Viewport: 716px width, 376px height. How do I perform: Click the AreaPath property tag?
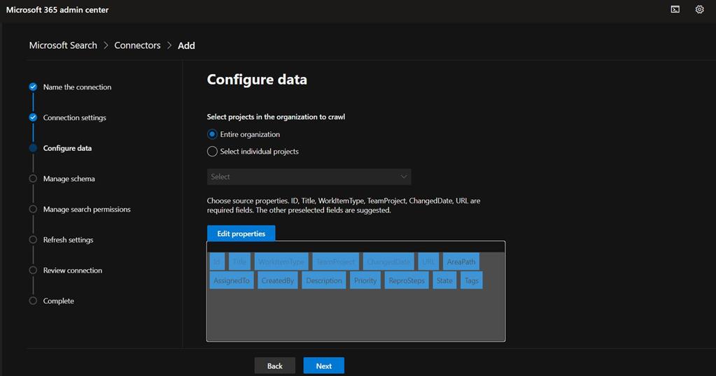coord(461,262)
